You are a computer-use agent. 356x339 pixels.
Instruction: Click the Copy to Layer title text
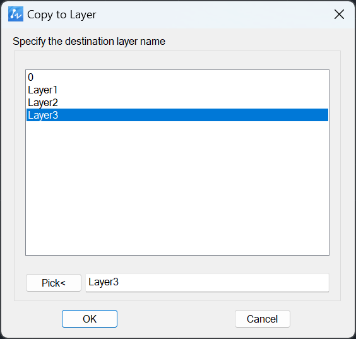pos(61,15)
